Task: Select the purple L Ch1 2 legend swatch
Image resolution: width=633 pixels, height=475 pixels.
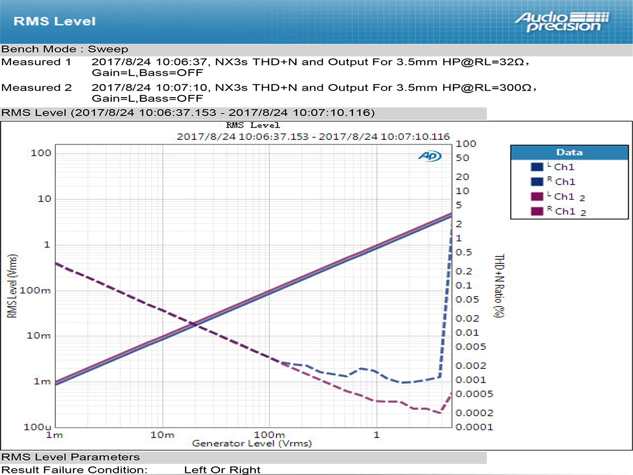Action: pyautogui.click(x=537, y=196)
